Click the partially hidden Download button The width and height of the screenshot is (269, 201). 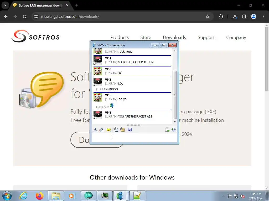click(80, 140)
